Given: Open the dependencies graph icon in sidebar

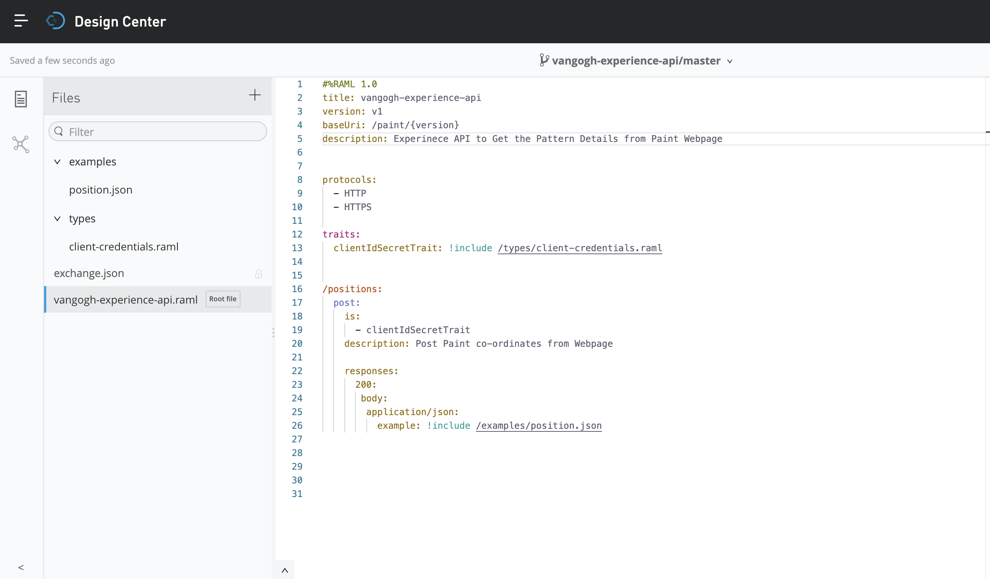Looking at the screenshot, I should (x=21, y=144).
